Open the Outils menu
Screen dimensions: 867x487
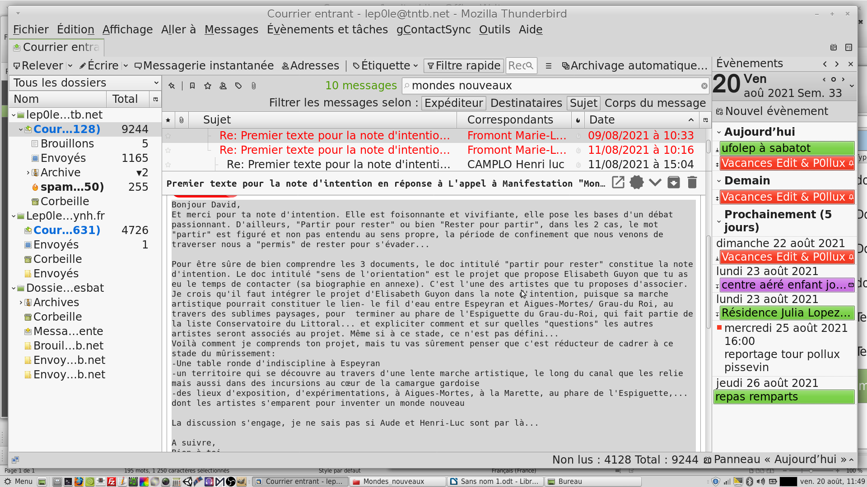click(494, 30)
